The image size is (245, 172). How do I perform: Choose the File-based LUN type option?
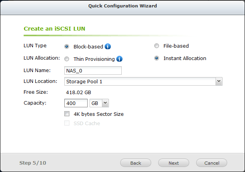(x=157, y=46)
